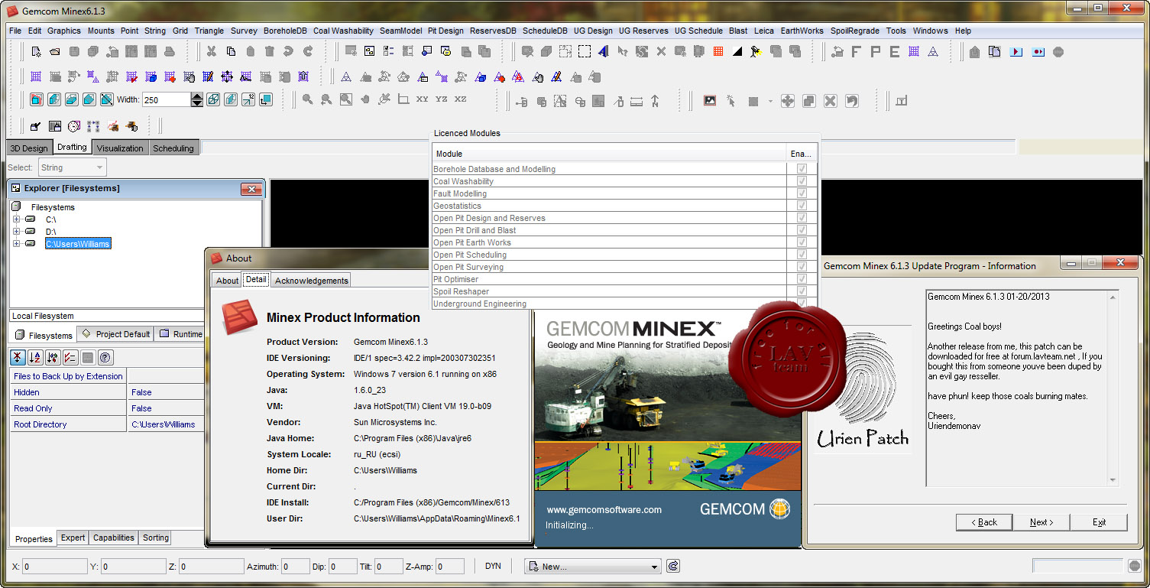The height and width of the screenshot is (588, 1150).
Task: Toggle Borehole Database and Modelling checkbox
Action: 802,169
